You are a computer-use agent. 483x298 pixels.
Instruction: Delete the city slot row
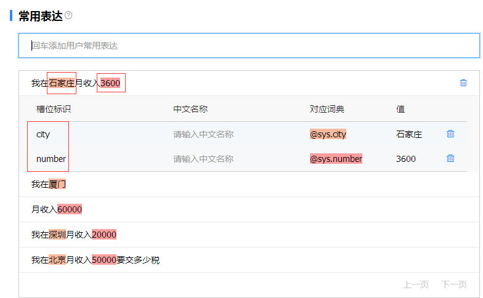coord(450,134)
